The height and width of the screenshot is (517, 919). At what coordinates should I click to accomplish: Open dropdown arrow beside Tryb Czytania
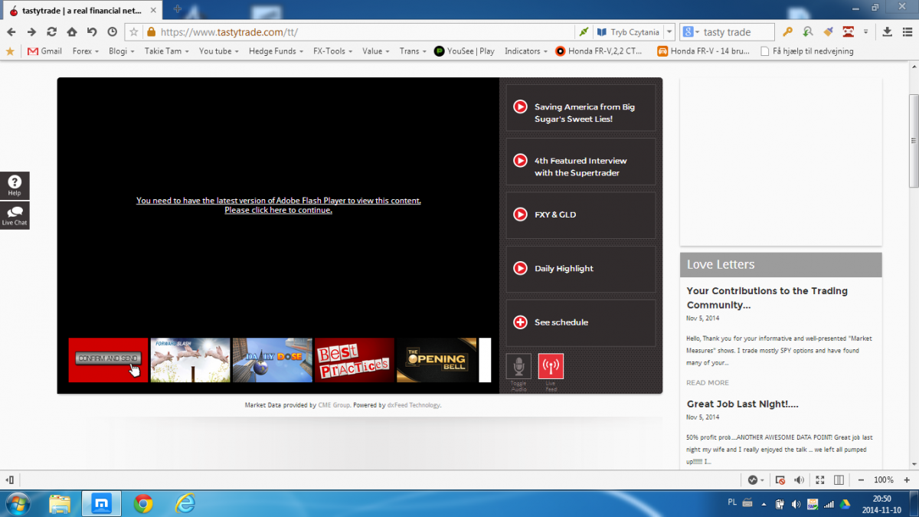click(669, 32)
